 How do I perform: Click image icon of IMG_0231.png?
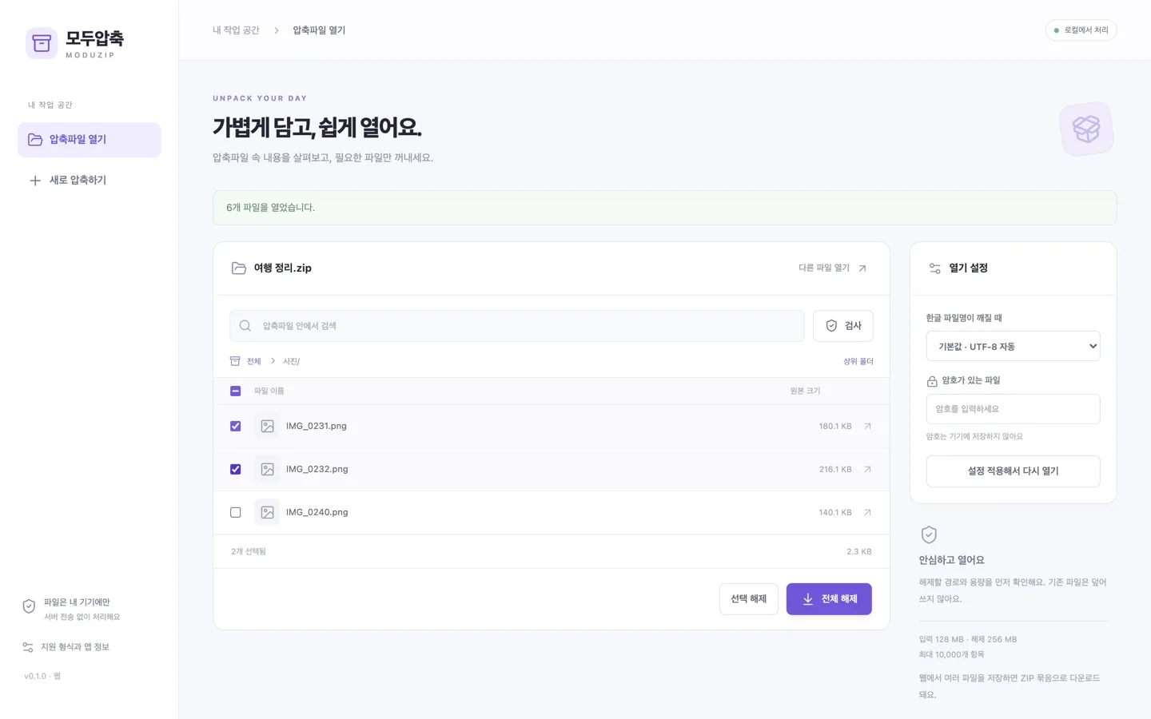[x=267, y=427]
